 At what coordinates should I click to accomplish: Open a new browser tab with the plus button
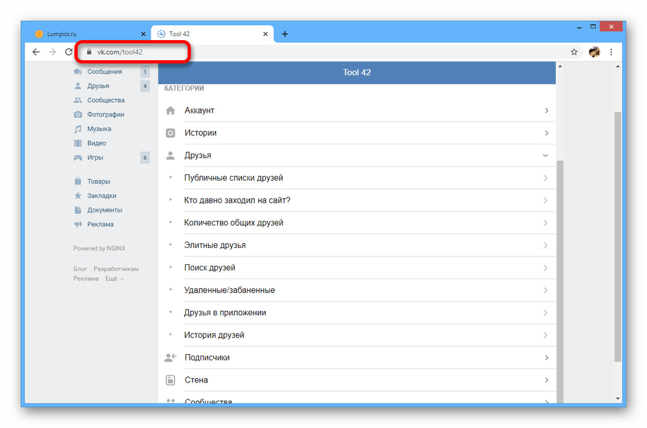pyautogui.click(x=285, y=34)
